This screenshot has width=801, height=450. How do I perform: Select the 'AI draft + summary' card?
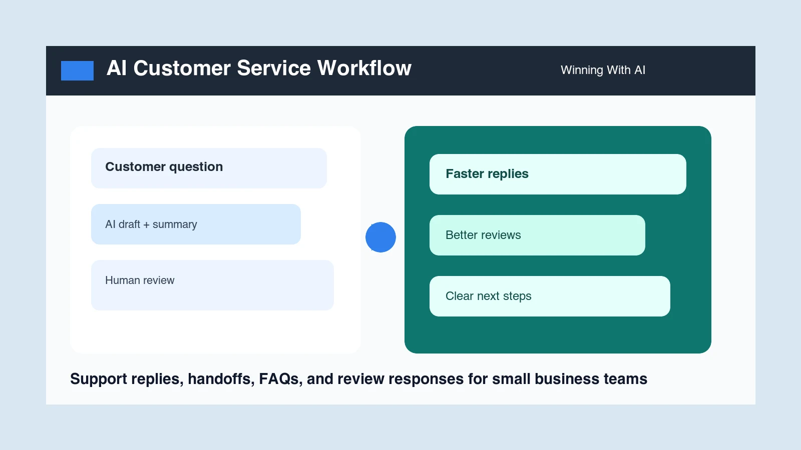pyautogui.click(x=196, y=224)
